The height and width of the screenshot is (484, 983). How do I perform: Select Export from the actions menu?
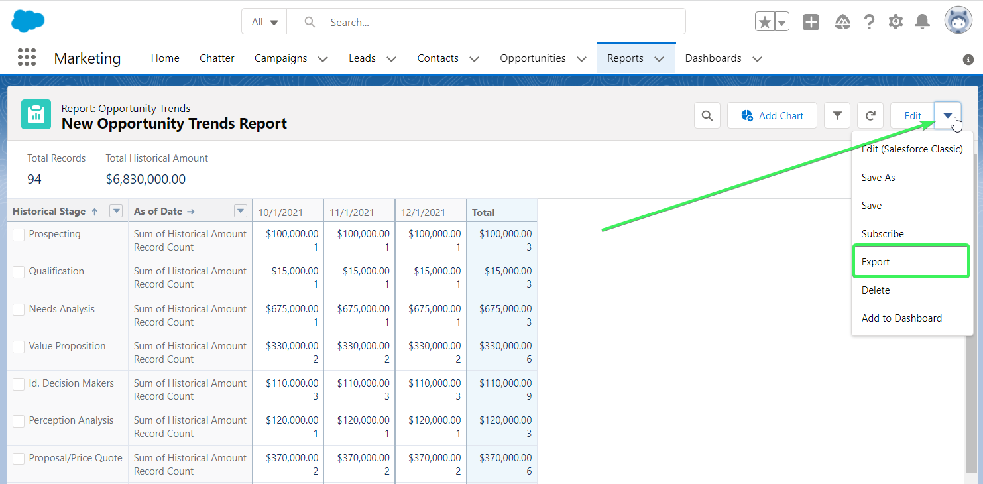click(911, 262)
